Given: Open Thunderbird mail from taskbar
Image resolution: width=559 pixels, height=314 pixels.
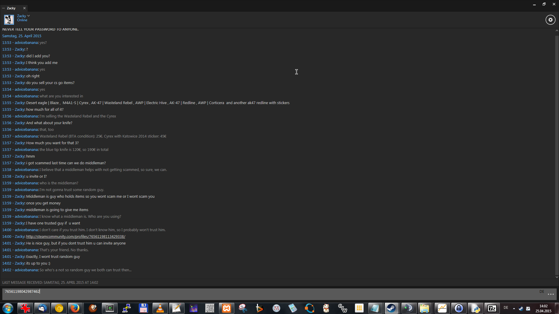Looking at the screenshot, I should point(42,308).
